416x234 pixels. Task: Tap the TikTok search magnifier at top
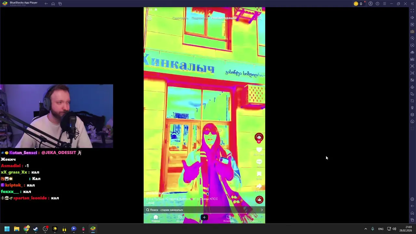click(259, 18)
